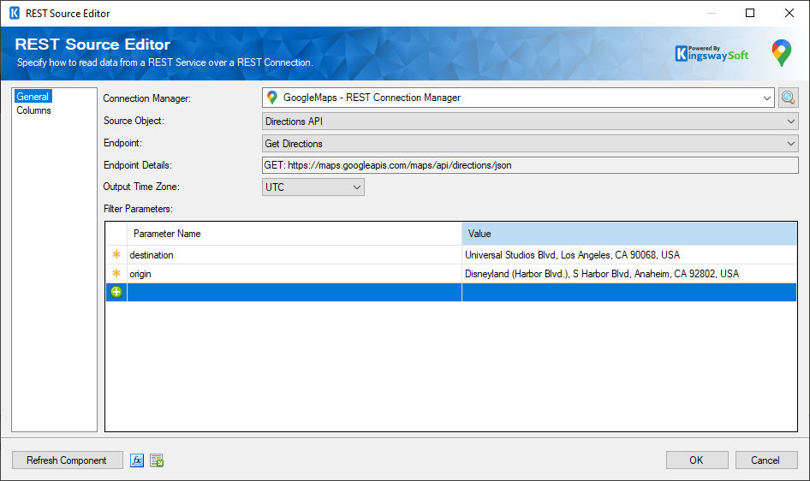The width and height of the screenshot is (810, 481).
Task: Switch to the Columns page
Action: point(33,110)
